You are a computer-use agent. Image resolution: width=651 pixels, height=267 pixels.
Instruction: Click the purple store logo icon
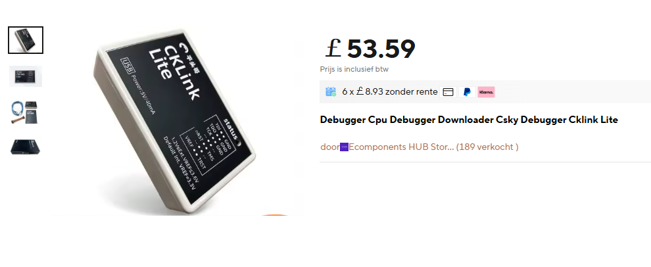click(344, 147)
